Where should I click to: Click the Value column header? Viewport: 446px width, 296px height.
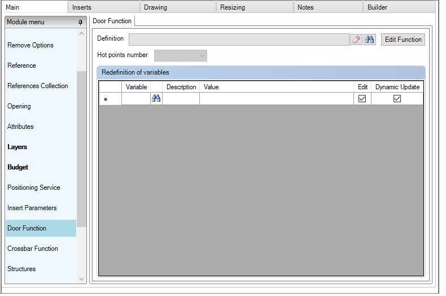pos(277,87)
